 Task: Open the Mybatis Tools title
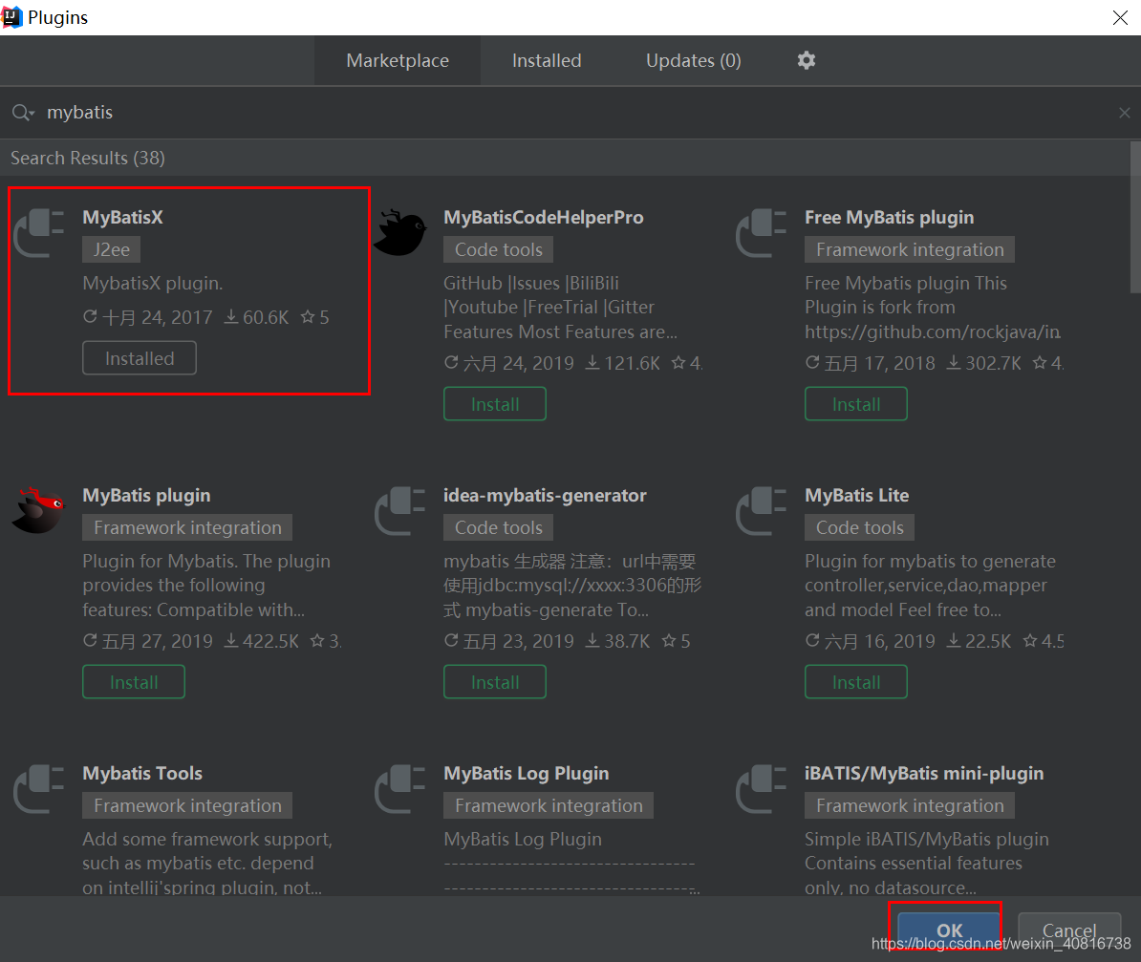pyautogui.click(x=142, y=773)
